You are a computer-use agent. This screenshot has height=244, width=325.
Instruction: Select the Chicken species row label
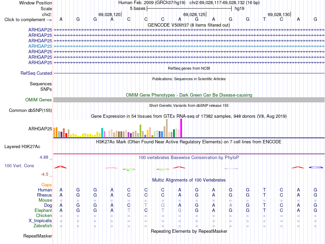(x=44, y=215)
